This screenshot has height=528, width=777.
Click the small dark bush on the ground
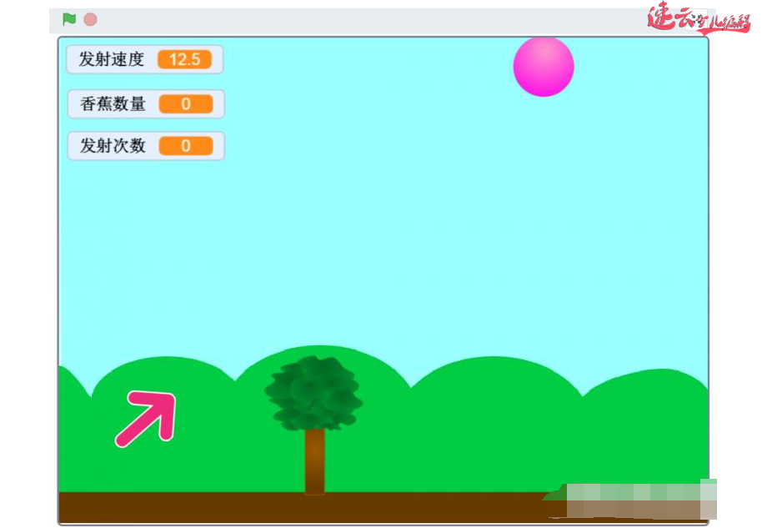click(554, 495)
